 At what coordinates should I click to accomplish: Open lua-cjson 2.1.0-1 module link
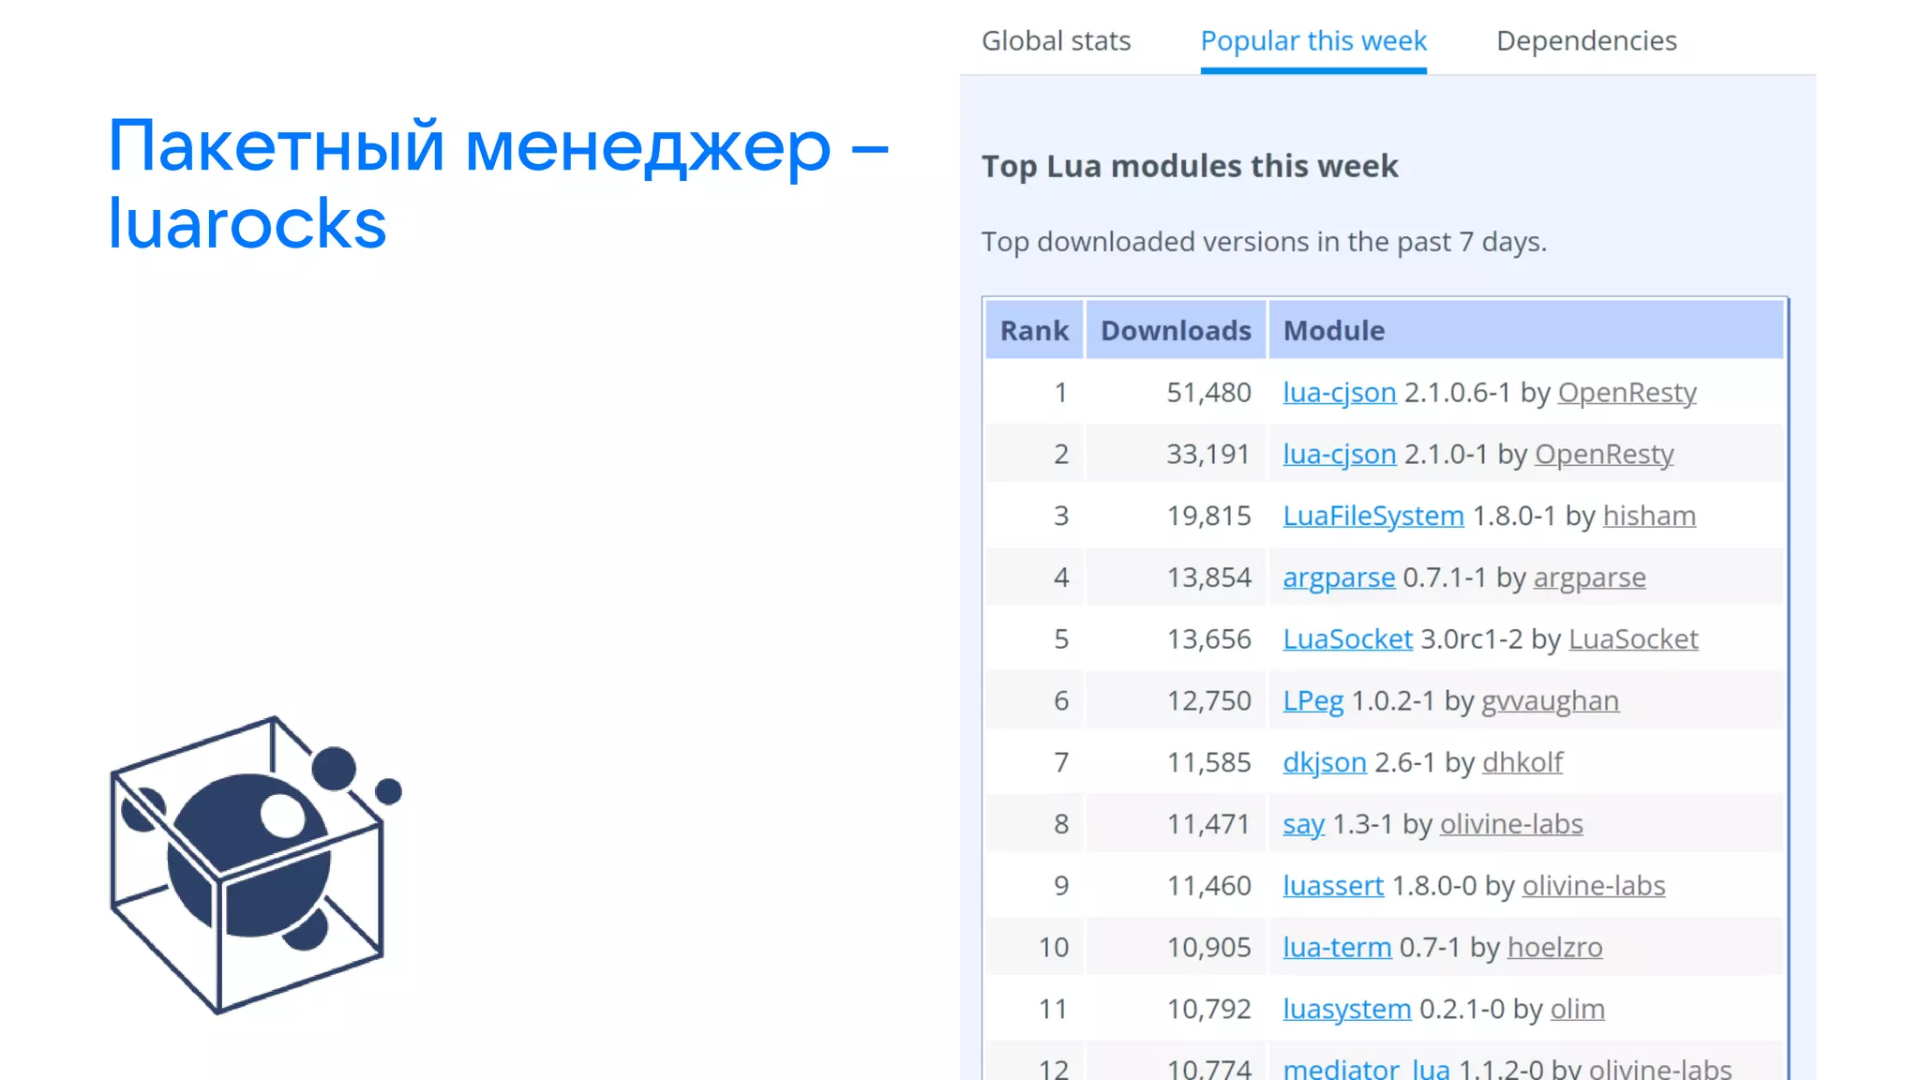point(1339,455)
